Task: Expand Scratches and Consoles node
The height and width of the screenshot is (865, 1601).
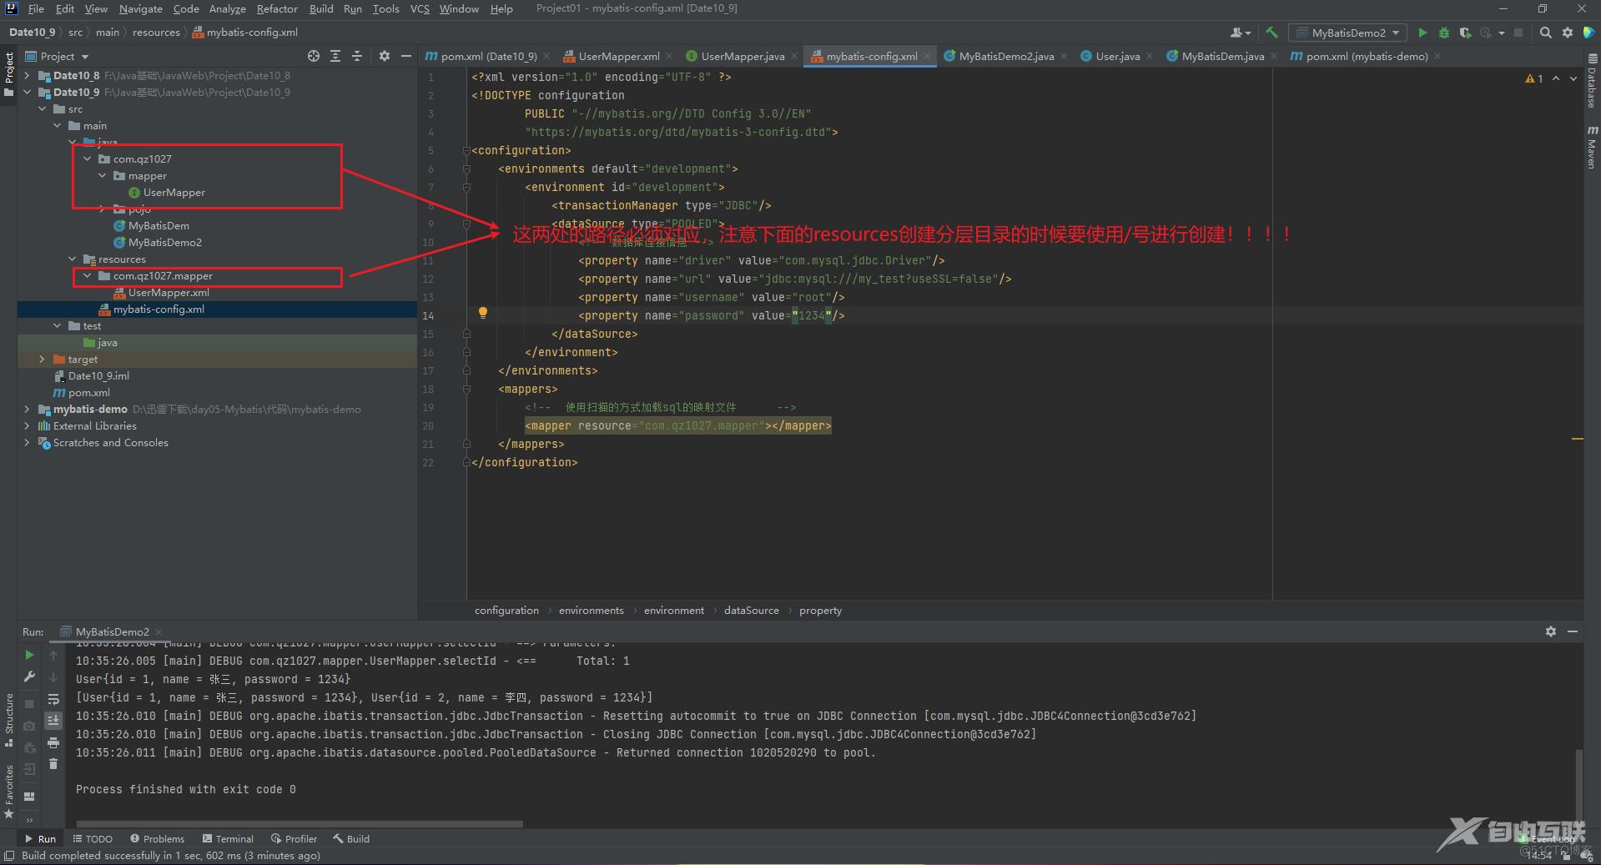Action: [27, 442]
